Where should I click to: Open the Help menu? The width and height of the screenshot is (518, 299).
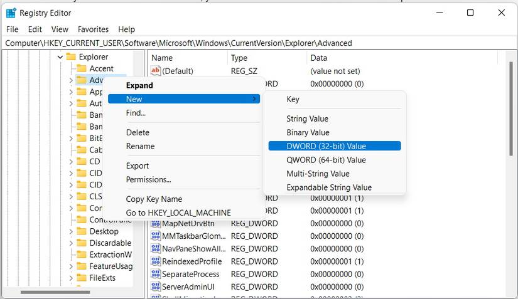coord(127,29)
